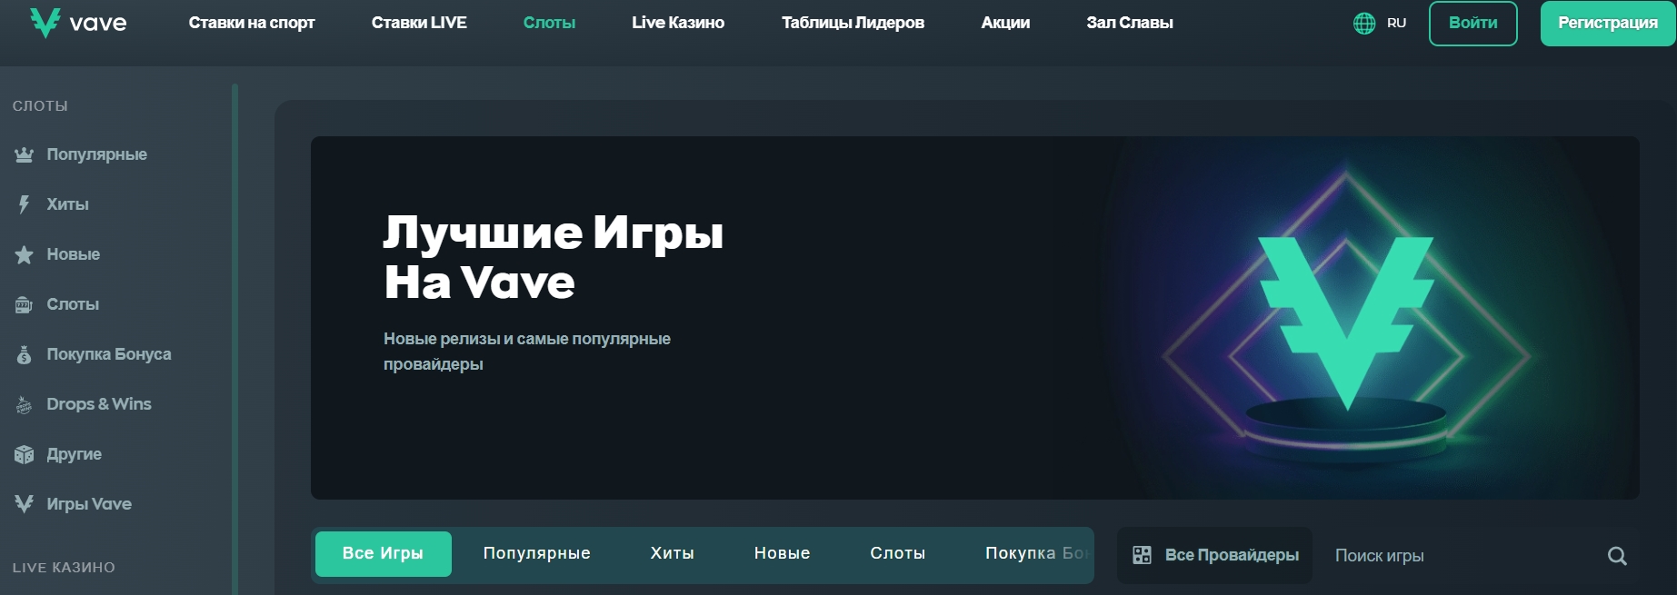
Task: Click the Лучшие Игры На Vave banner heading
Action: pyautogui.click(x=553, y=257)
